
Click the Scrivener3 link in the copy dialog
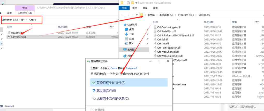point(131,68)
